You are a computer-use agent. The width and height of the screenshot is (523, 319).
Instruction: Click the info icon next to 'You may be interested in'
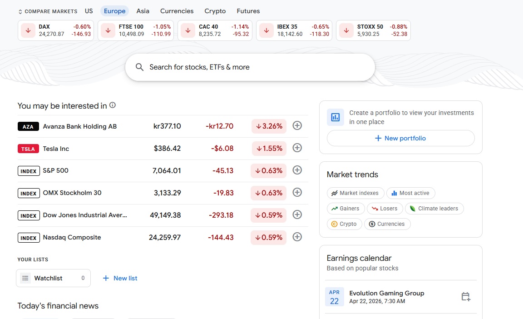[x=113, y=105]
